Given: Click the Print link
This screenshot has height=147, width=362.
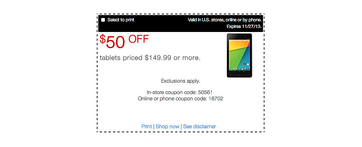Looking at the screenshot, I should click(147, 126).
